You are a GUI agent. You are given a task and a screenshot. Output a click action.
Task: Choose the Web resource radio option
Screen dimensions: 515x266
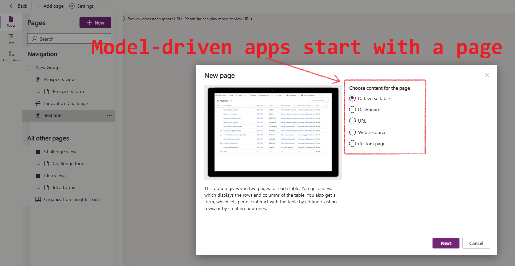coord(352,132)
